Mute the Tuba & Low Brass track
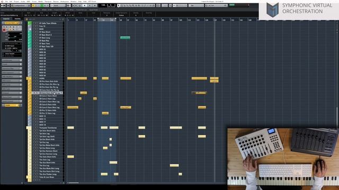Image resolution: width=339 pixels, height=190 pixels. click(34, 177)
